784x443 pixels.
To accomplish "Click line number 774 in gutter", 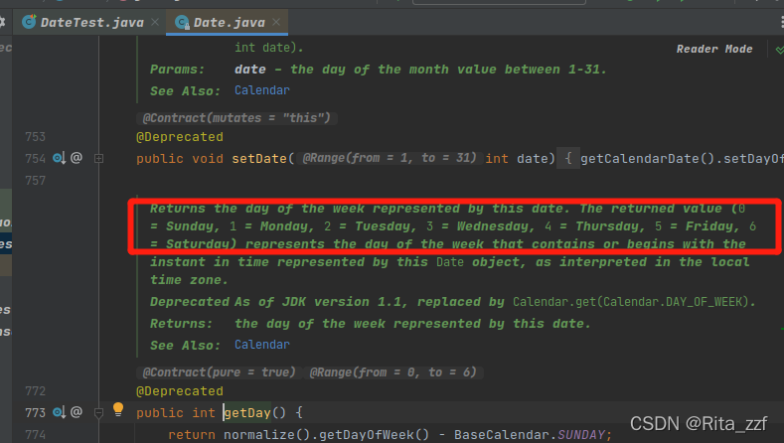I will pyautogui.click(x=35, y=434).
